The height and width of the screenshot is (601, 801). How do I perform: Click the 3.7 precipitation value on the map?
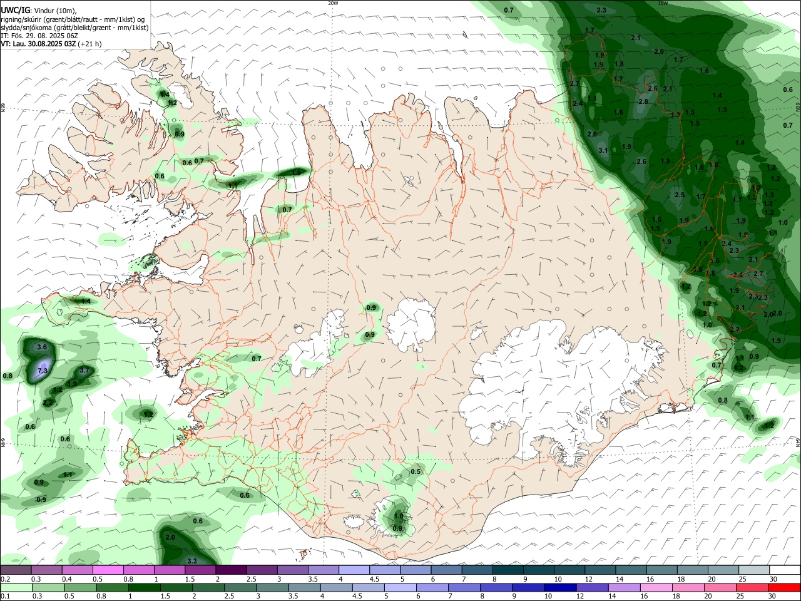pyautogui.click(x=85, y=371)
